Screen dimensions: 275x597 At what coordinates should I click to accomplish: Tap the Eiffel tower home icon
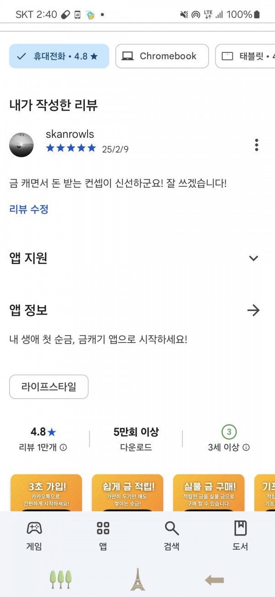click(x=137, y=579)
